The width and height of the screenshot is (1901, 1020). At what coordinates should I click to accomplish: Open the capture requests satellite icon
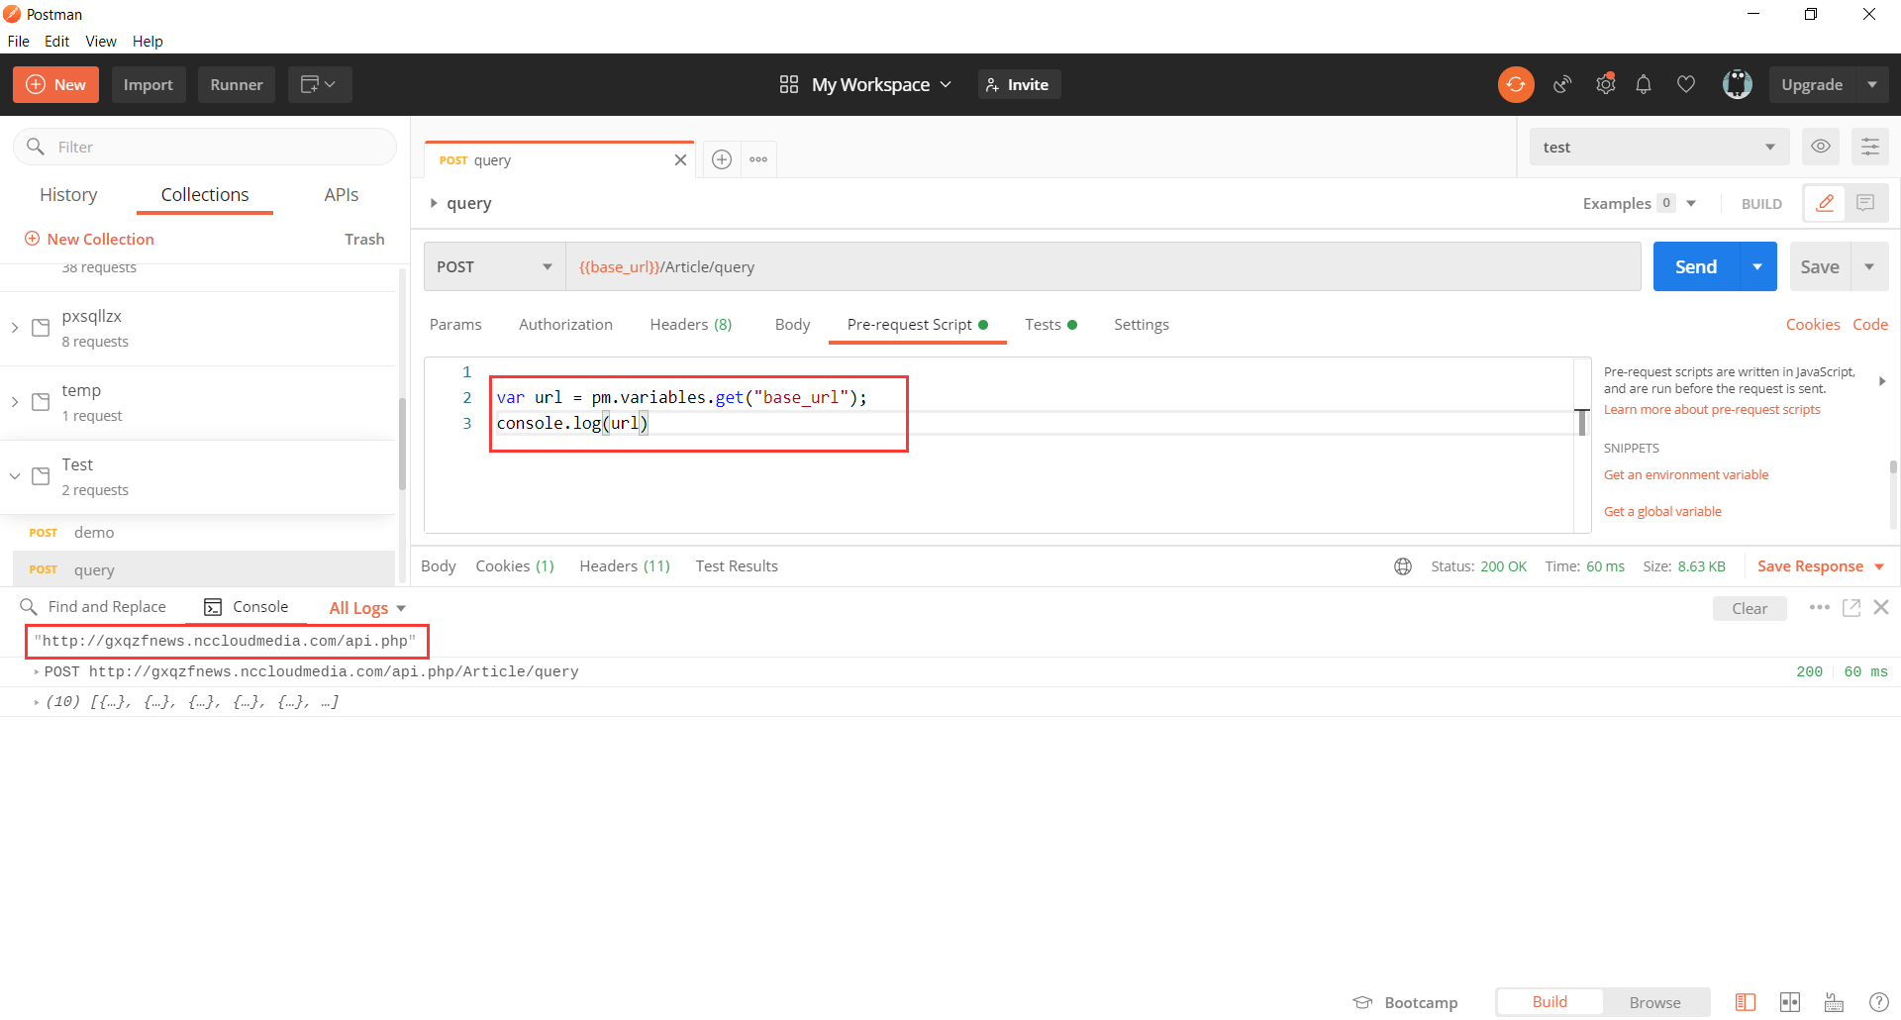pos(1562,84)
